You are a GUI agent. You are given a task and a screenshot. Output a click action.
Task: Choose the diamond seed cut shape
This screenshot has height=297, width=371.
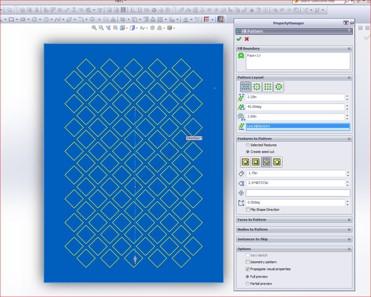point(267,162)
